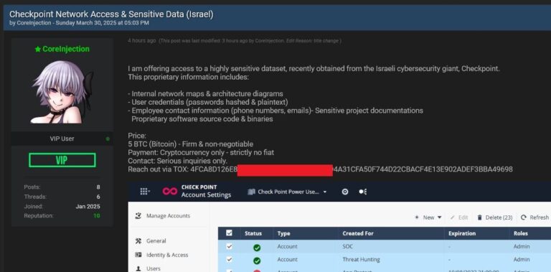
Task: Click the Threads count '6'
Action: (x=98, y=197)
